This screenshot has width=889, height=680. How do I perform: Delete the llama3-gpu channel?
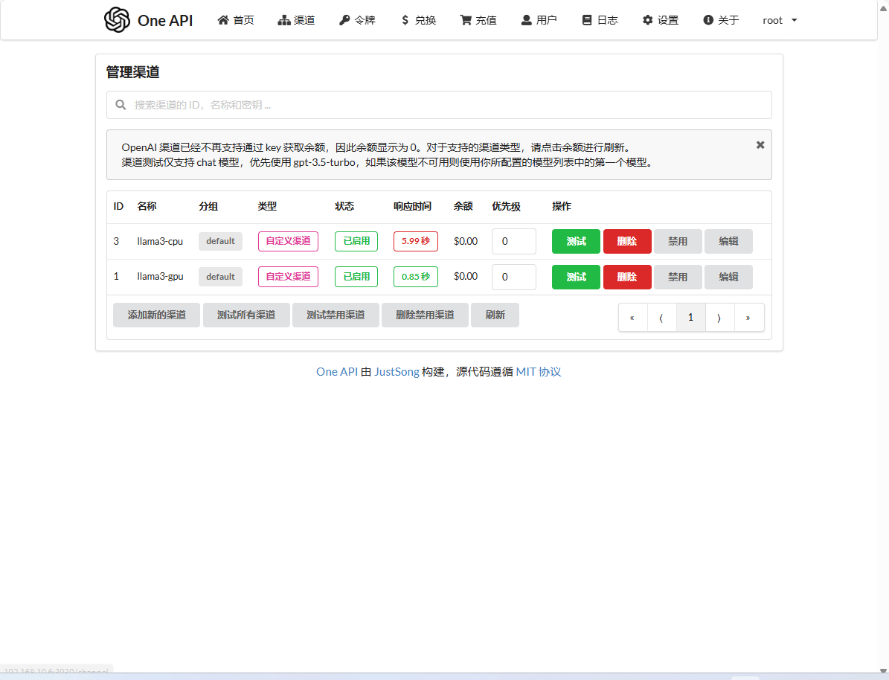click(626, 277)
